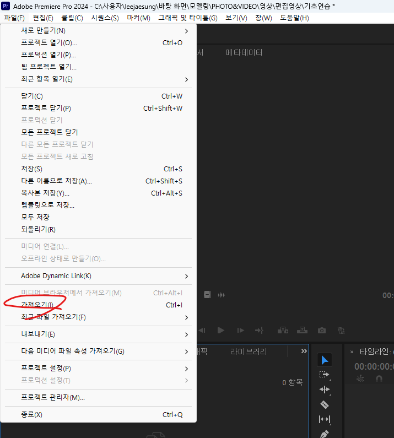Choose 프로젝트 관리자(M)... menu item
394x438 pixels.
point(98,397)
